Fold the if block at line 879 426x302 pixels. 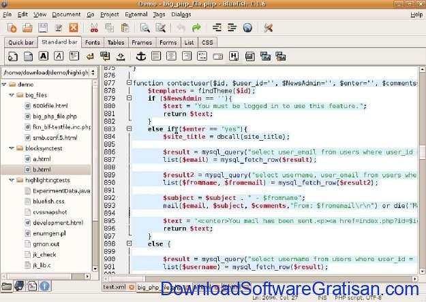point(130,98)
